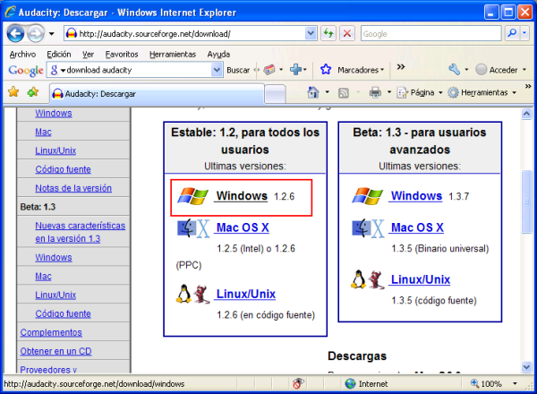Click the Home icon in command bar
537x394 pixels.
(x=313, y=92)
